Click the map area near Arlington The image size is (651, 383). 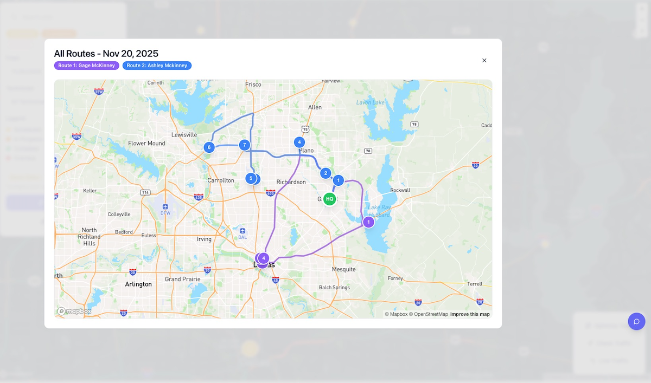pyautogui.click(x=138, y=284)
